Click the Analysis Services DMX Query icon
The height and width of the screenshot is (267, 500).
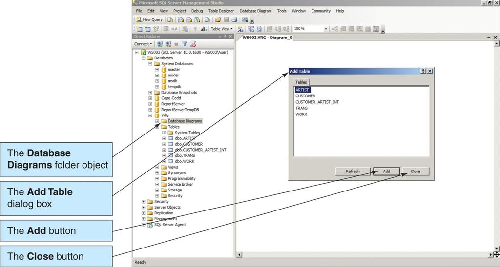189,19
